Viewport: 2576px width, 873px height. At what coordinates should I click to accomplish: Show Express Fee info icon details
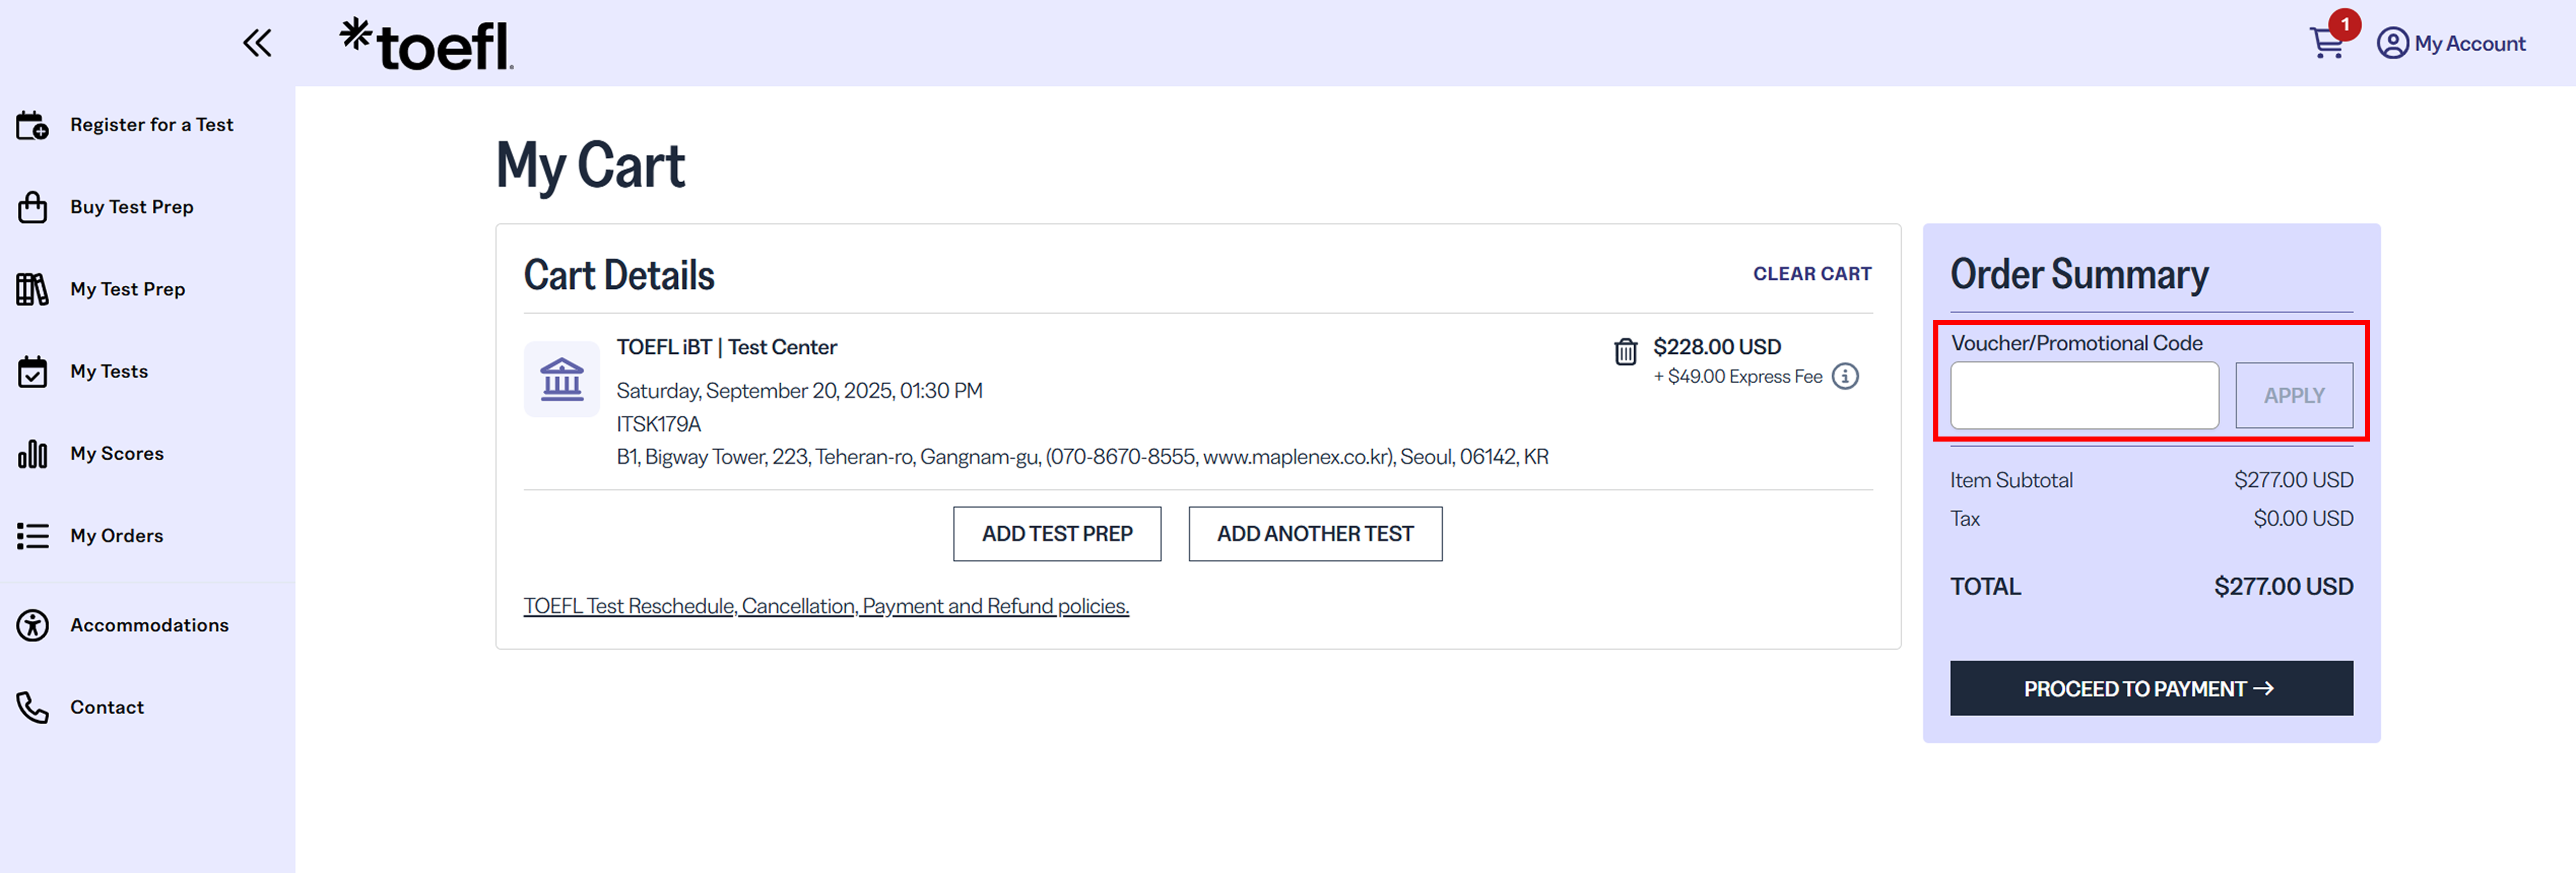coord(1845,377)
